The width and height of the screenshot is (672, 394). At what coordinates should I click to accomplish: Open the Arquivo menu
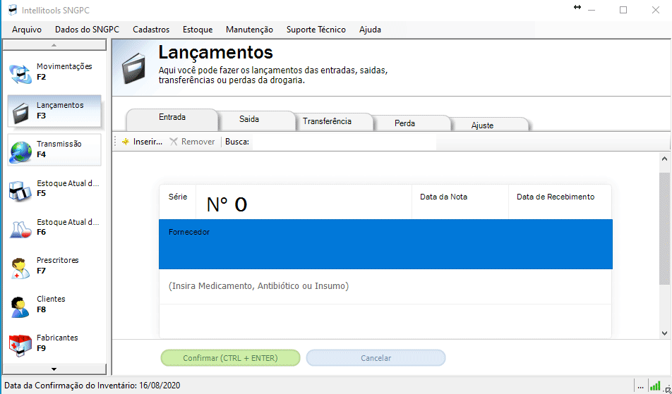(x=27, y=30)
